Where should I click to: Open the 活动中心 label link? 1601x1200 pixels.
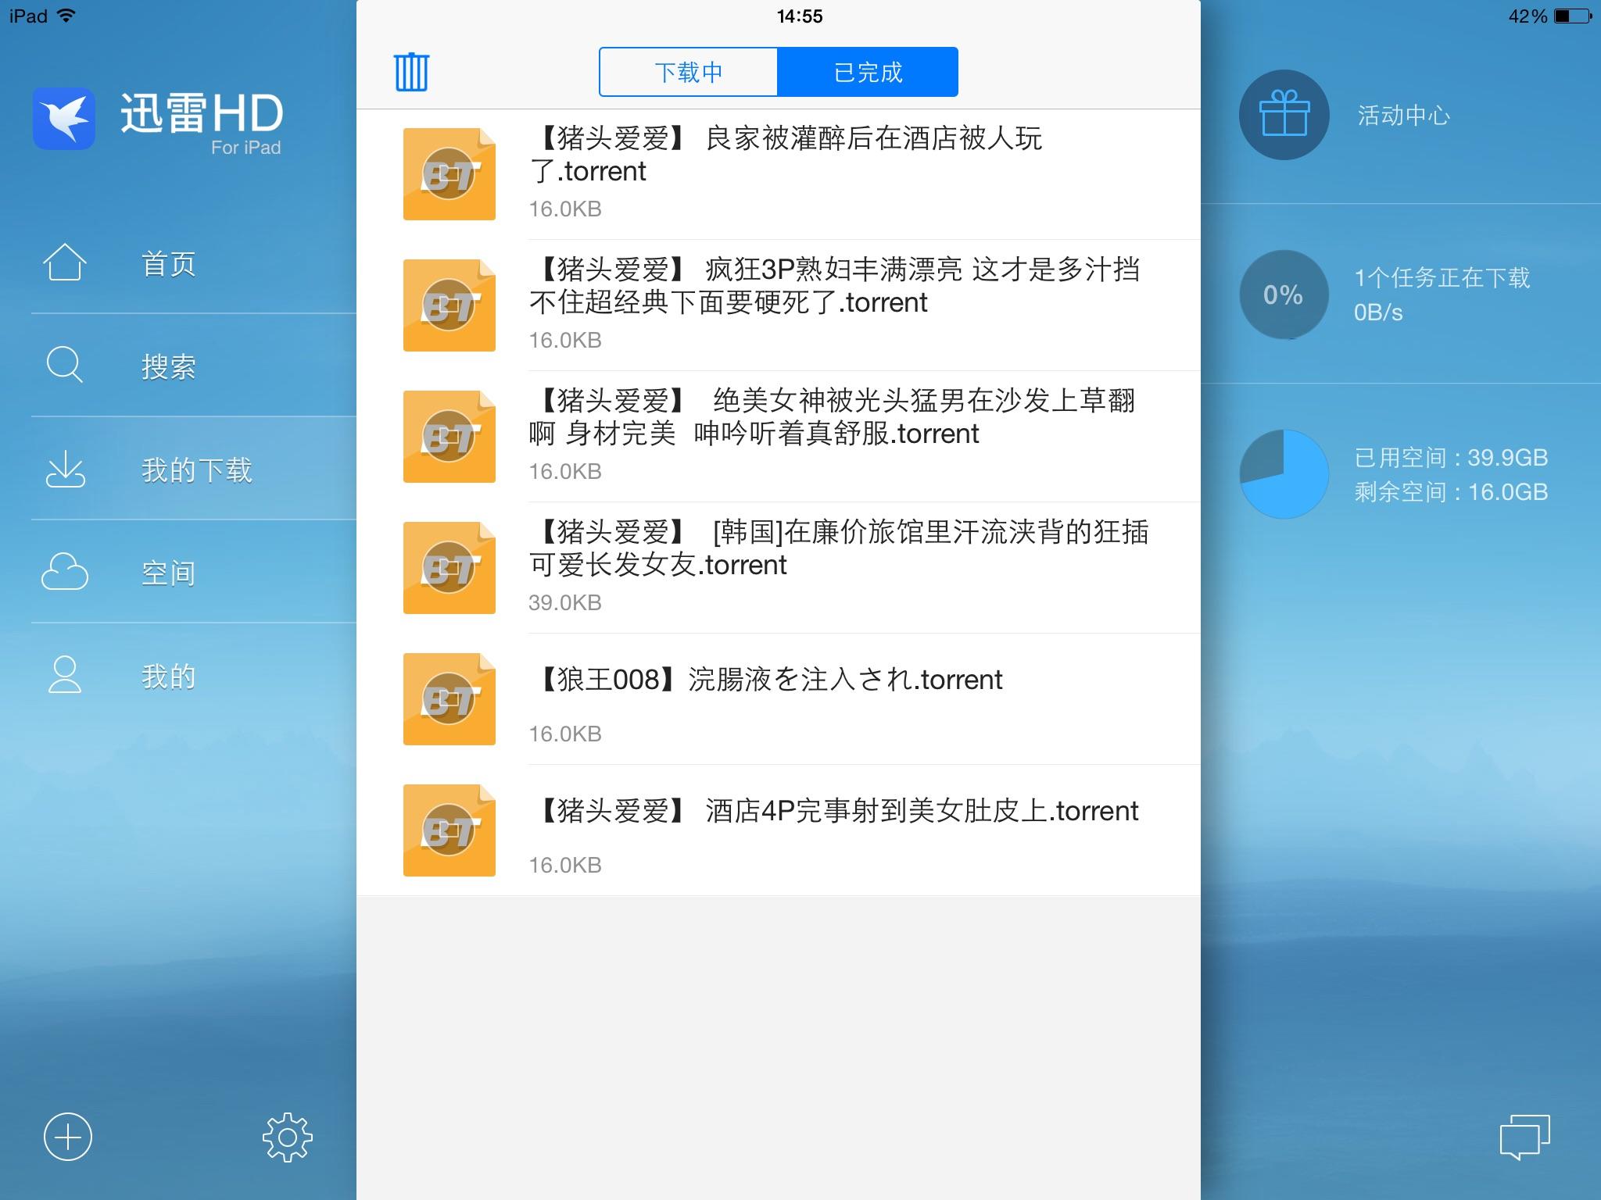tap(1403, 116)
